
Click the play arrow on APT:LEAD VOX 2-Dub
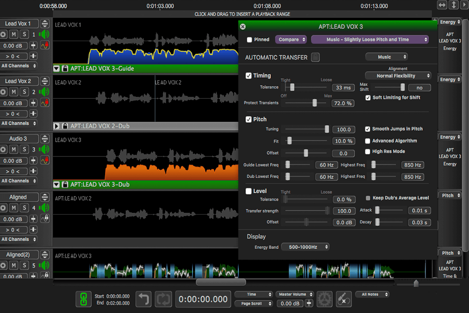pyautogui.click(x=57, y=126)
